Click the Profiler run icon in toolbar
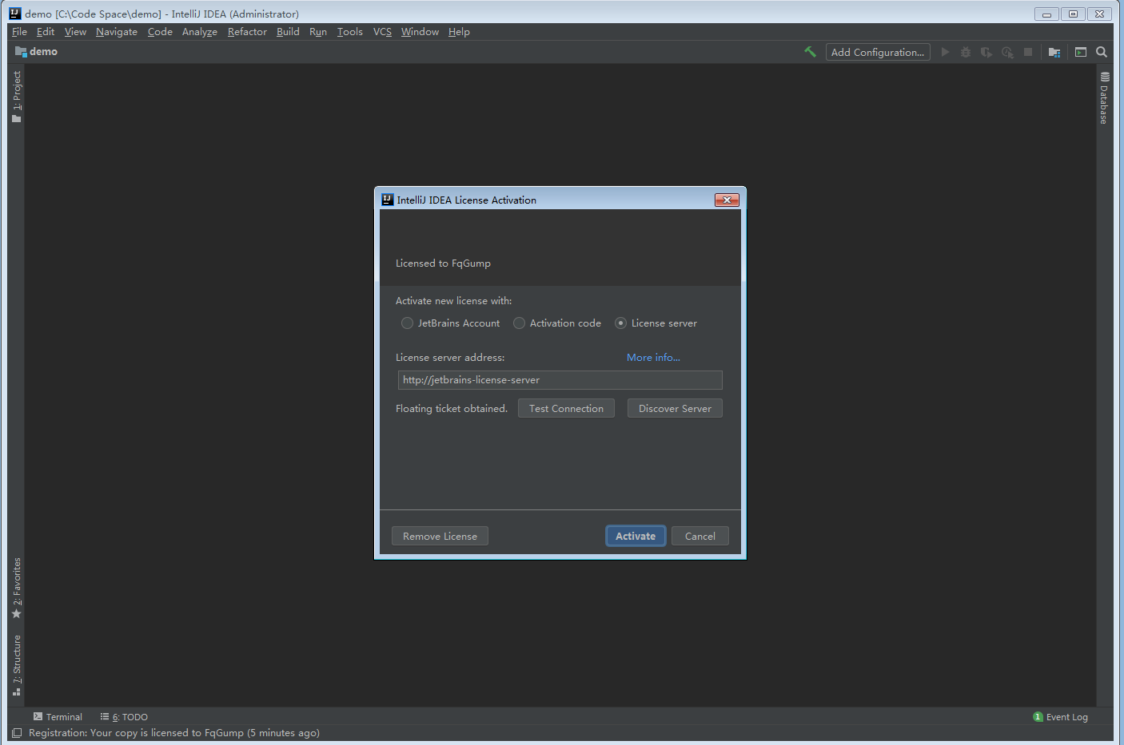 coord(1007,52)
